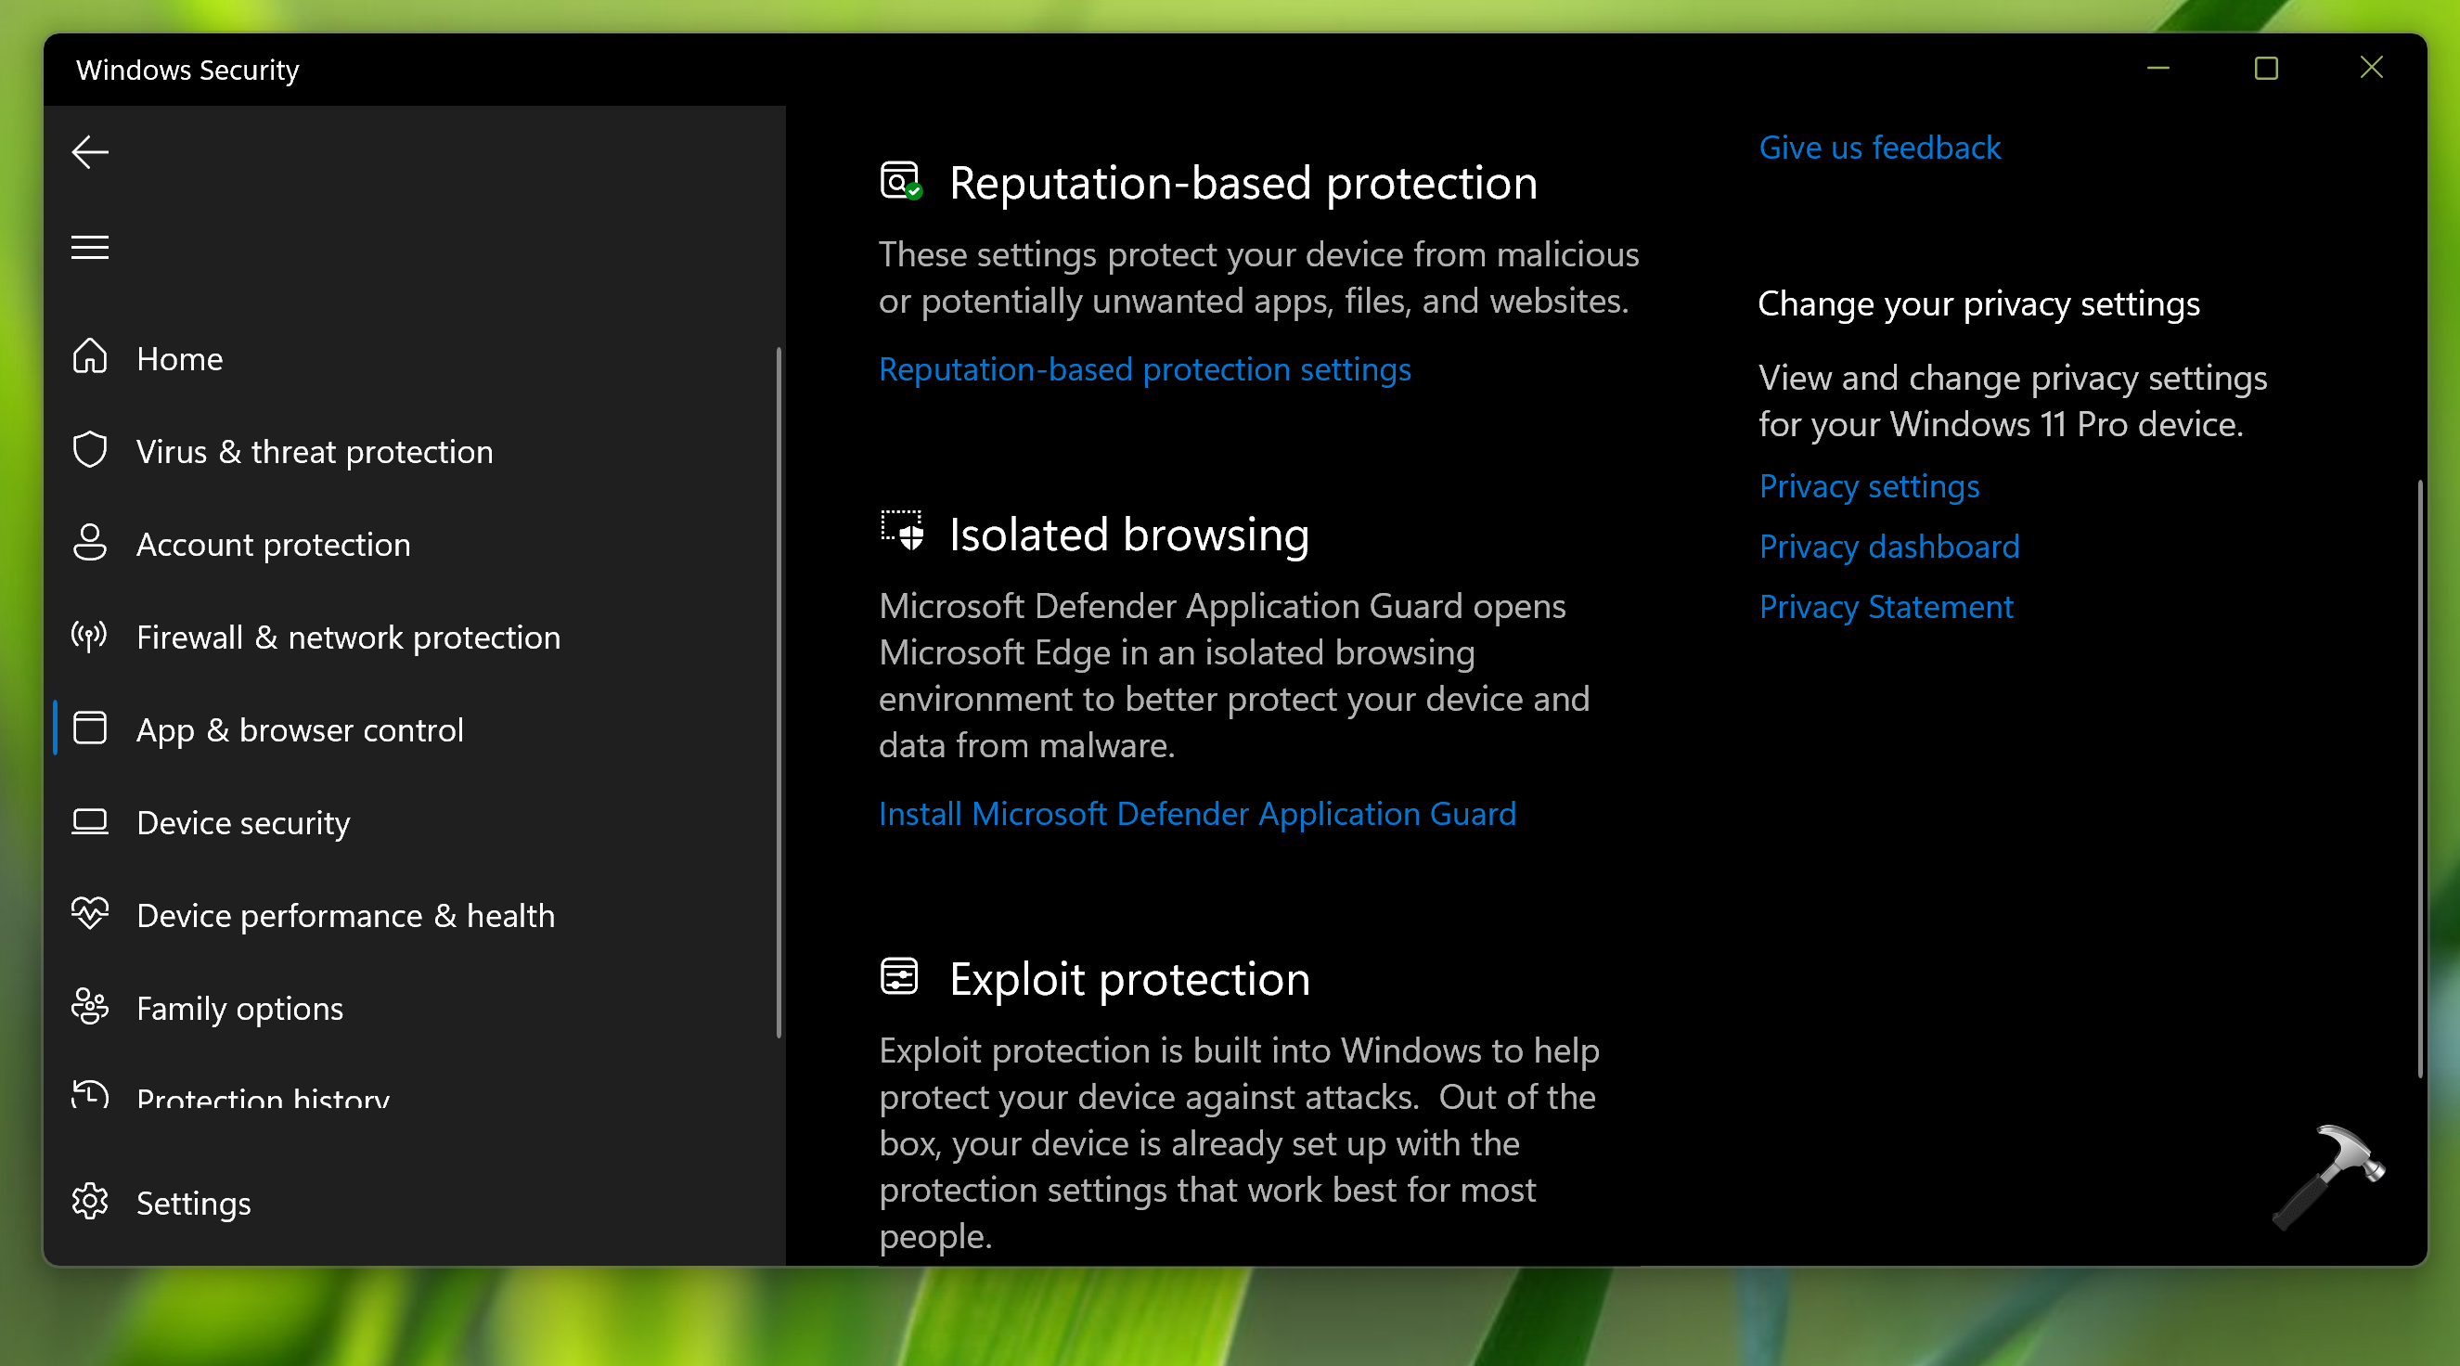Click the Settings gear icon
Screen dimensions: 2460x1366
(x=90, y=1202)
